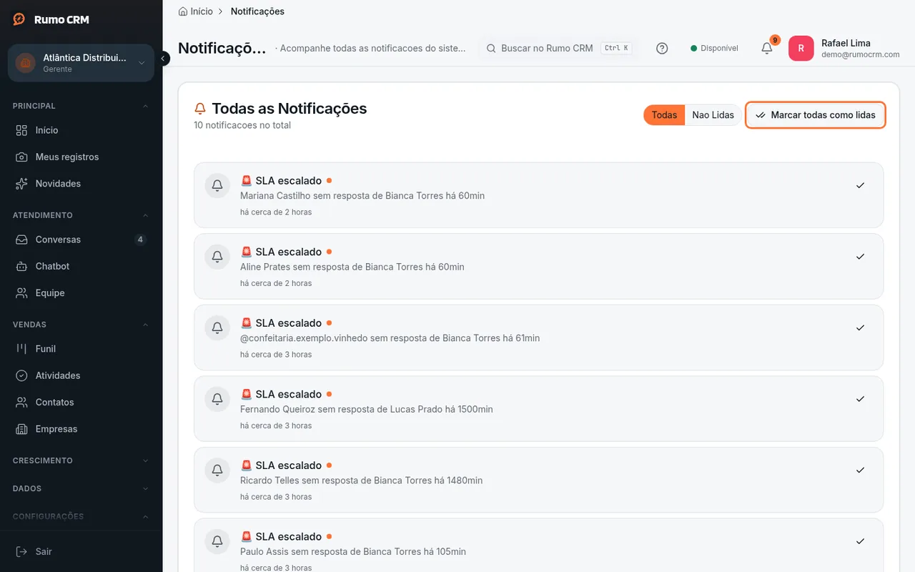Open the Aline Prates SLA escalado notification
Screen dimensions: 915x572
click(x=538, y=266)
